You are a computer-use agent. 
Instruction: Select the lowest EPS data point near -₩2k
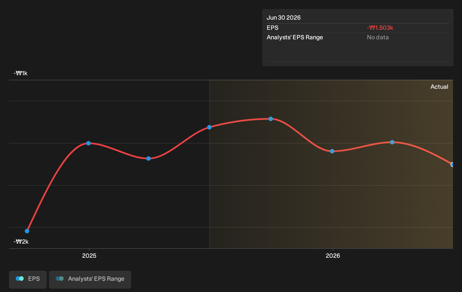pos(27,231)
